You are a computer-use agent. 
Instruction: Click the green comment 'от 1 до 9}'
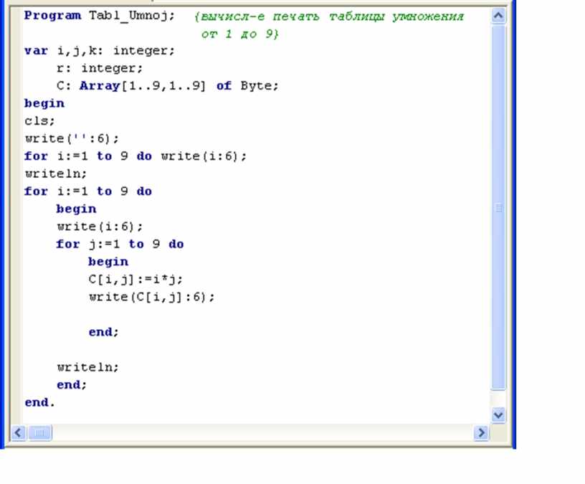pos(240,34)
